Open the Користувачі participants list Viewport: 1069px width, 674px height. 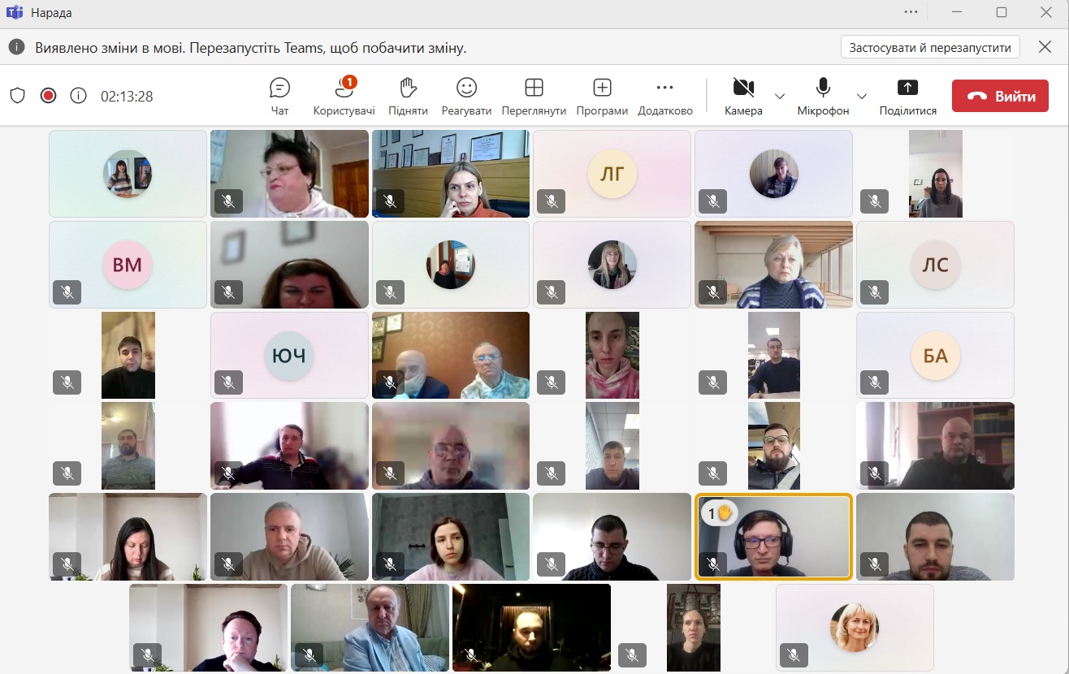[x=344, y=96]
